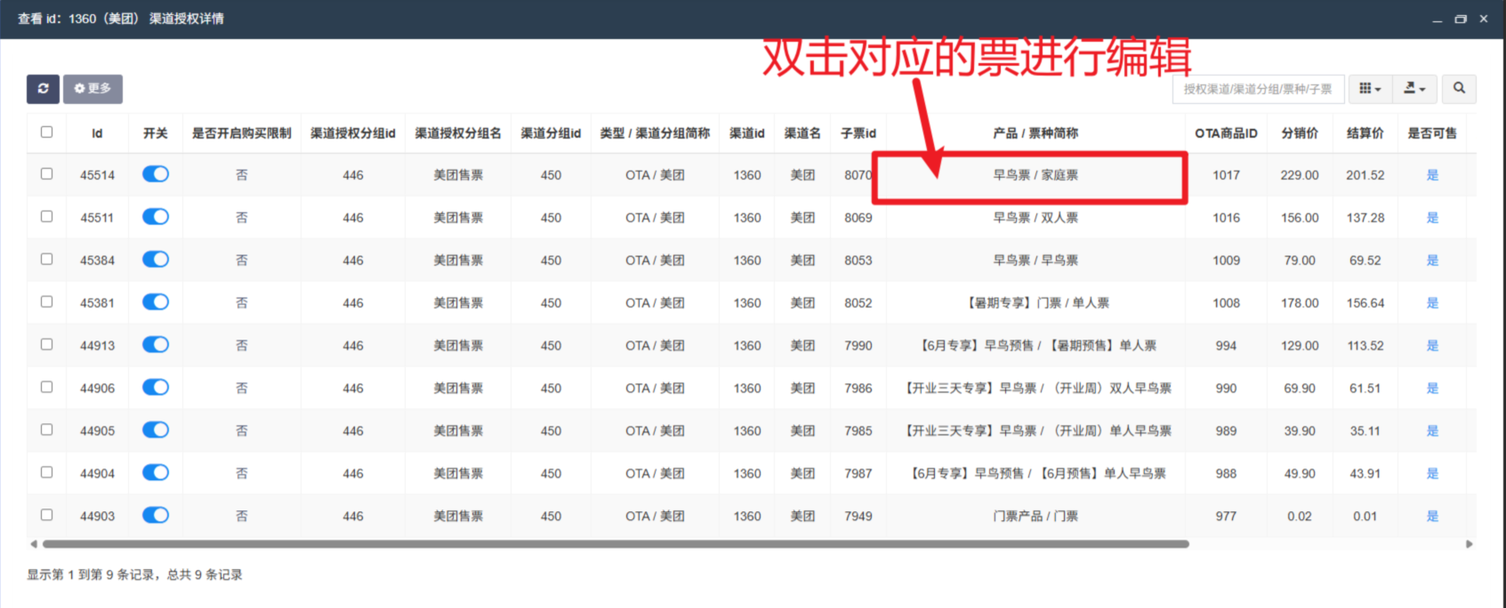
Task: Sort by the Id column header
Action: [x=97, y=133]
